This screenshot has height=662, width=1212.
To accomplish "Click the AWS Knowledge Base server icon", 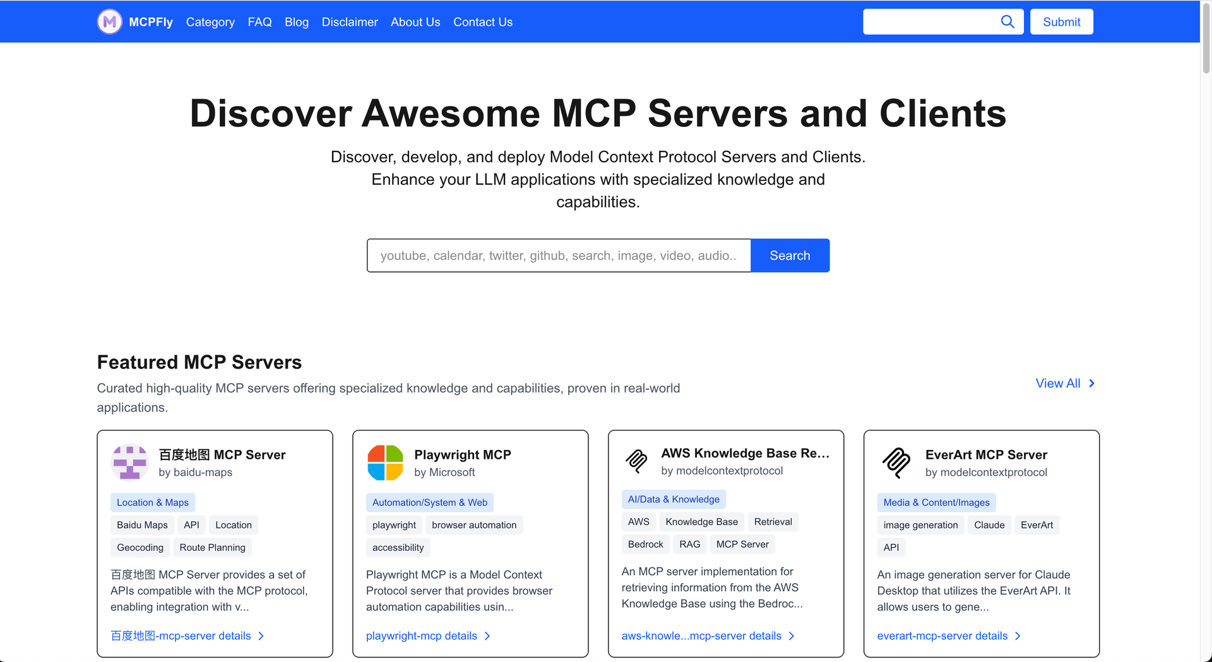I will click(x=636, y=461).
